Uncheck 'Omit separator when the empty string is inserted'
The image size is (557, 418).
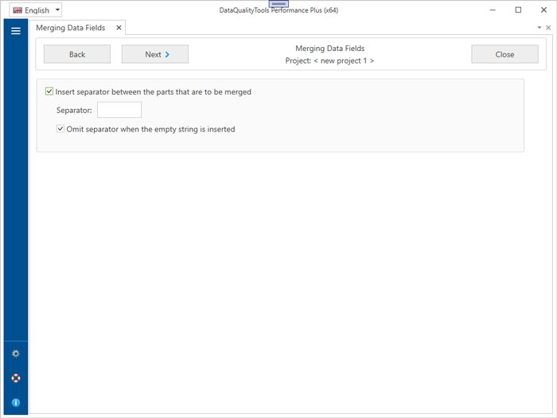(61, 129)
